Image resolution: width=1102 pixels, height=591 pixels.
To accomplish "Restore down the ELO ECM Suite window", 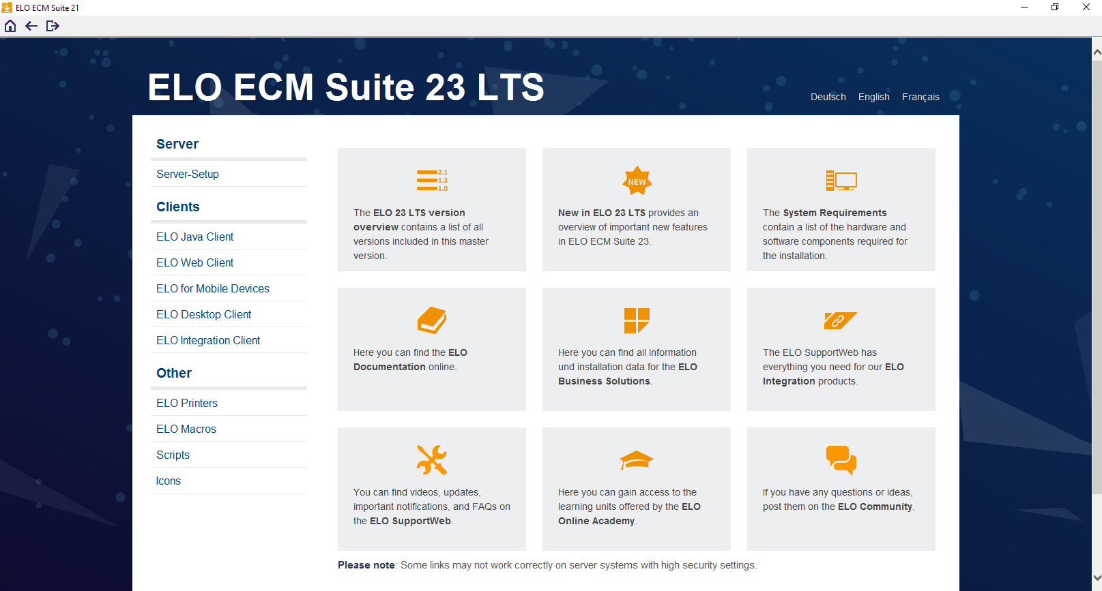I will [x=1055, y=7].
